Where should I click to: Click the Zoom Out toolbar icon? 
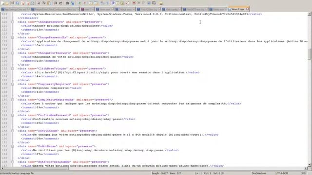click(x=84, y=3)
